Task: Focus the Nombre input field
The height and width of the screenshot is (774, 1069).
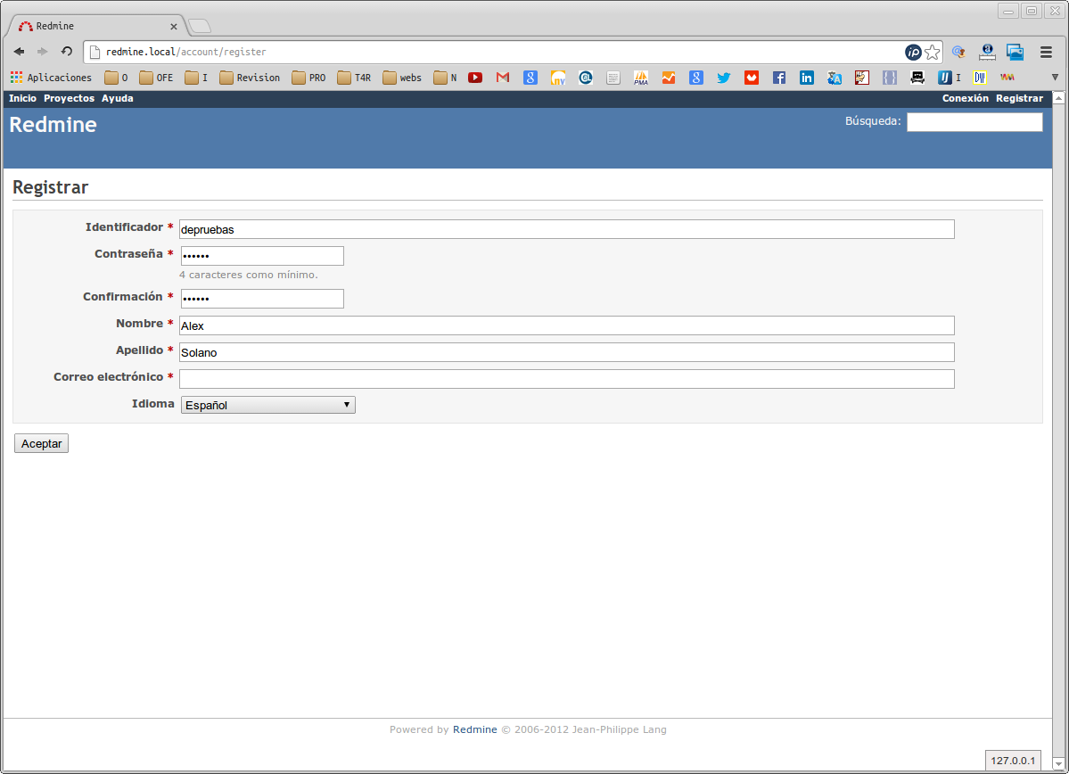Action: pos(566,325)
